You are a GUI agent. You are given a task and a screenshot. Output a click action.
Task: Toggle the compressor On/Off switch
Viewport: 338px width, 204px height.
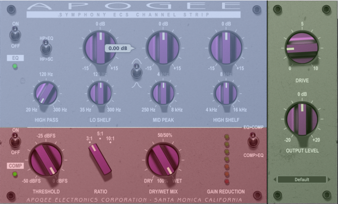tap(15, 142)
